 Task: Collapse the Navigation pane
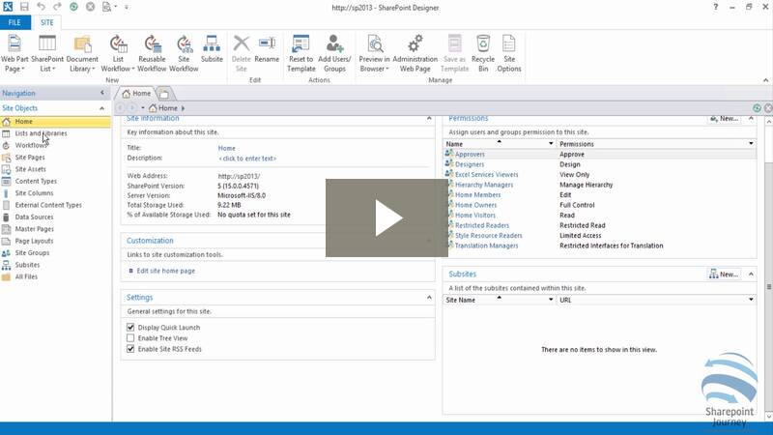pyautogui.click(x=102, y=93)
